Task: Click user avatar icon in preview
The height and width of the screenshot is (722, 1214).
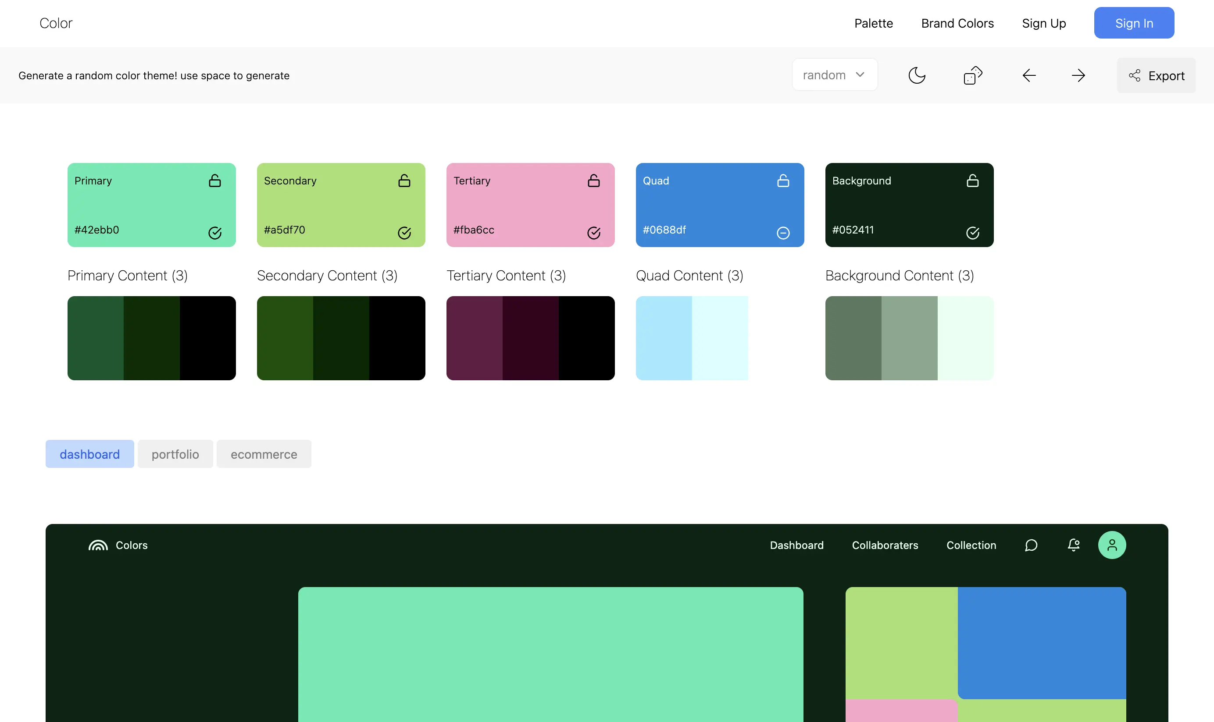Action: point(1112,545)
